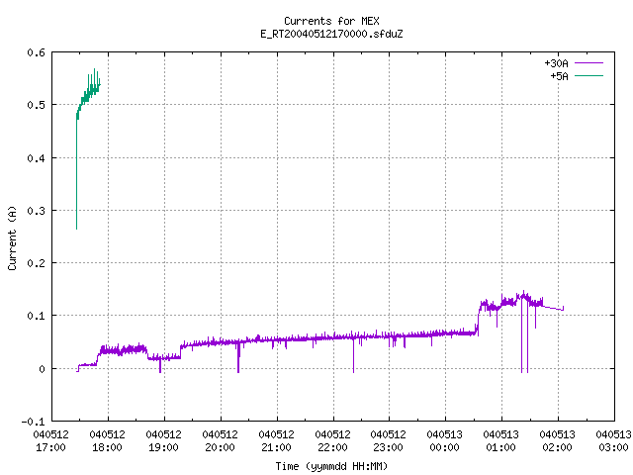
Task: Select the filename text E_RT20040512170000.sfduZ
Action: click(x=331, y=34)
